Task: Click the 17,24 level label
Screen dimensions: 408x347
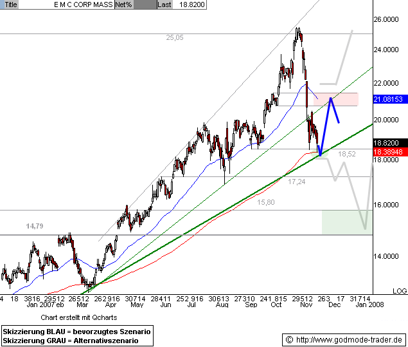Action: point(297,182)
